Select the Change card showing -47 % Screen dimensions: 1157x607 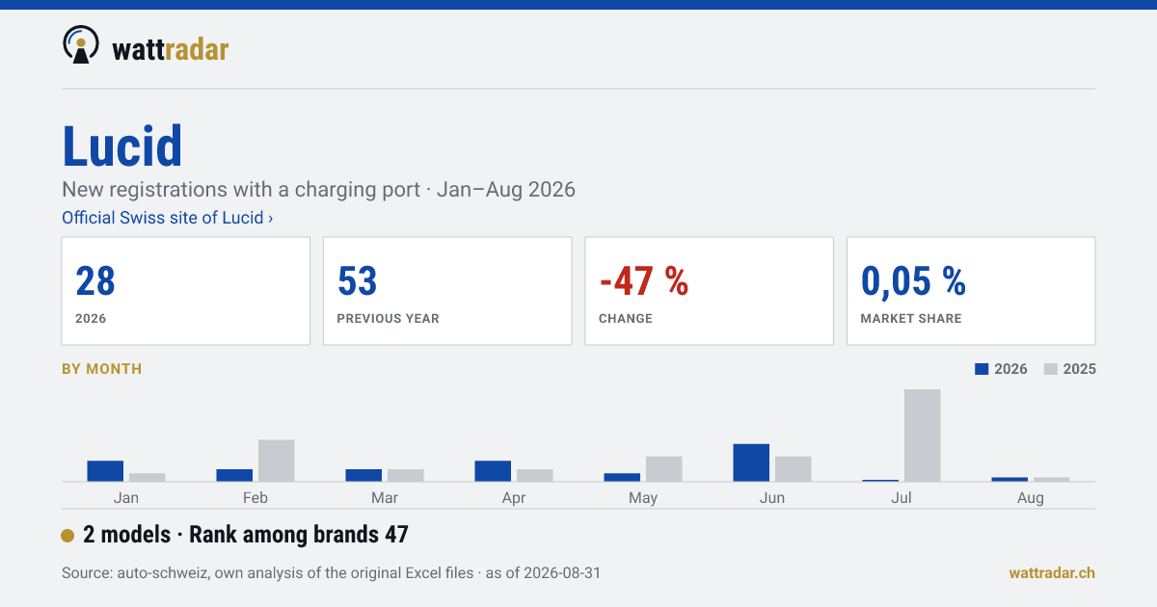click(x=710, y=291)
